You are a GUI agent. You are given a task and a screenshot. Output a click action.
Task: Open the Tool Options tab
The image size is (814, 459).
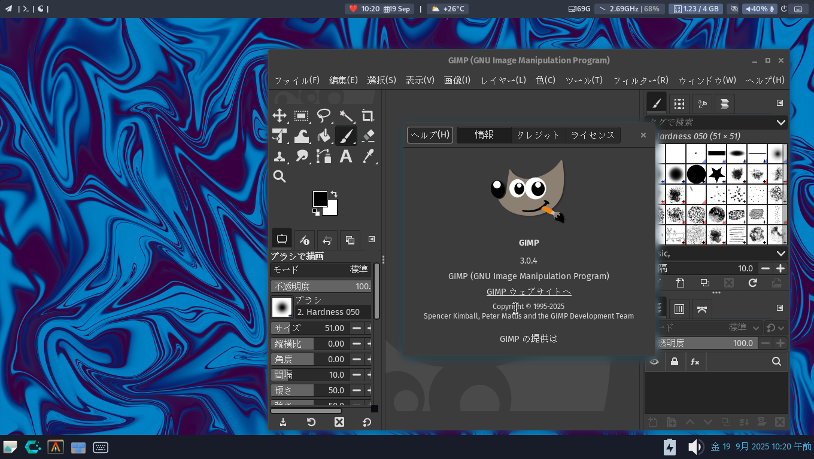coord(282,240)
